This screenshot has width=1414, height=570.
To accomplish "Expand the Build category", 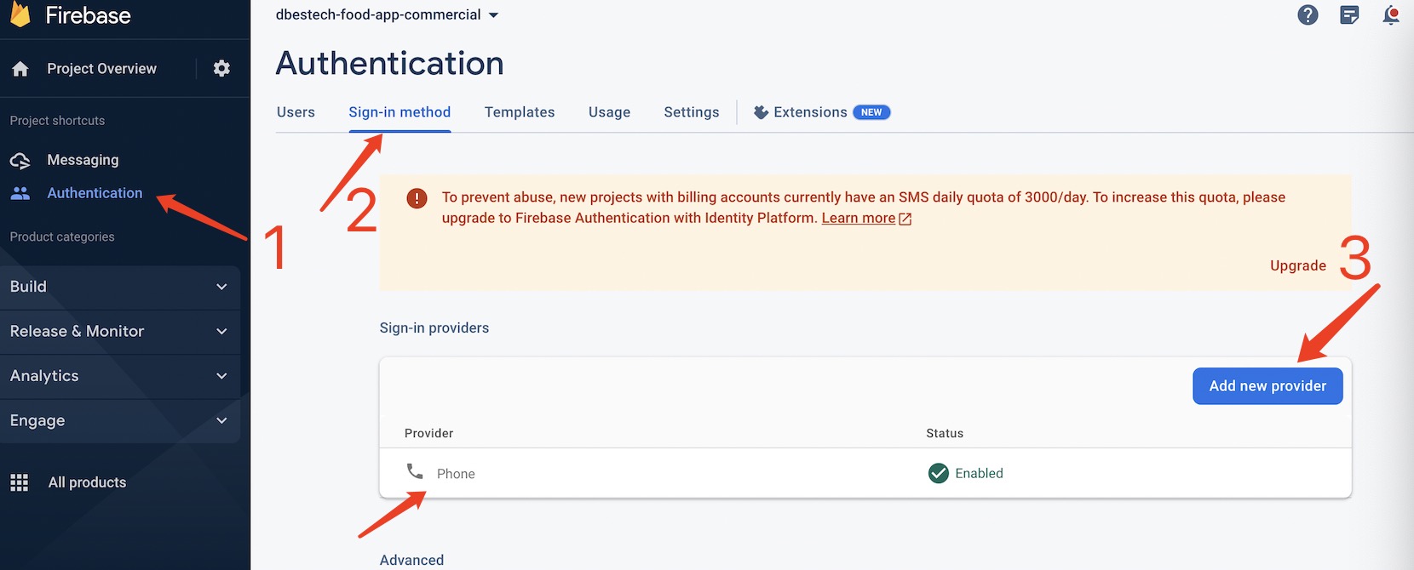I will 120,287.
